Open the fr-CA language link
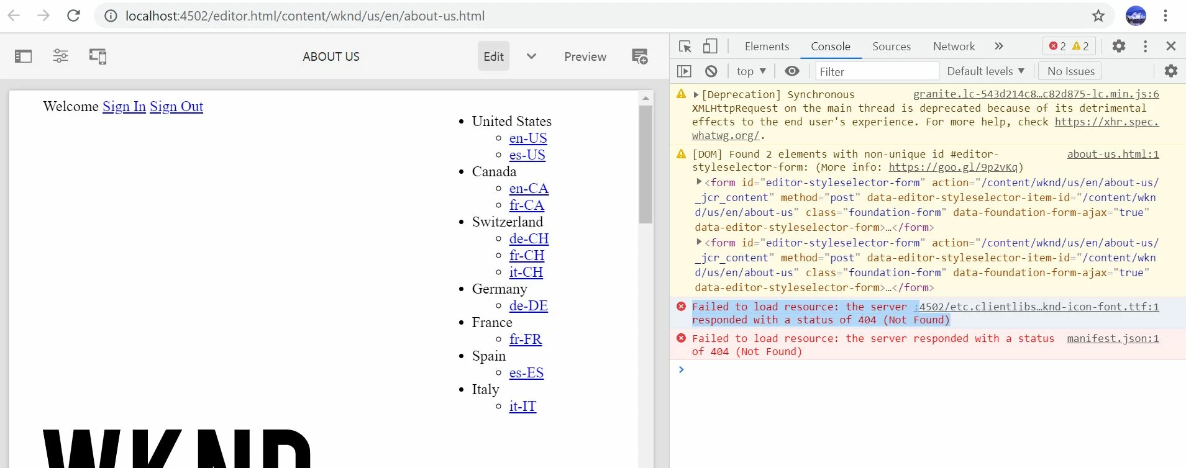 [x=527, y=205]
